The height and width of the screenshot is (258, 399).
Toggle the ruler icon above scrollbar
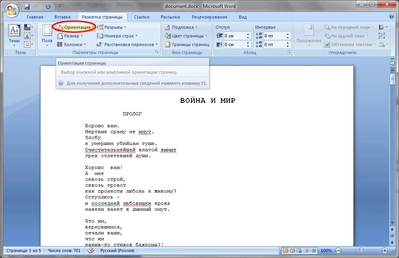(x=392, y=63)
